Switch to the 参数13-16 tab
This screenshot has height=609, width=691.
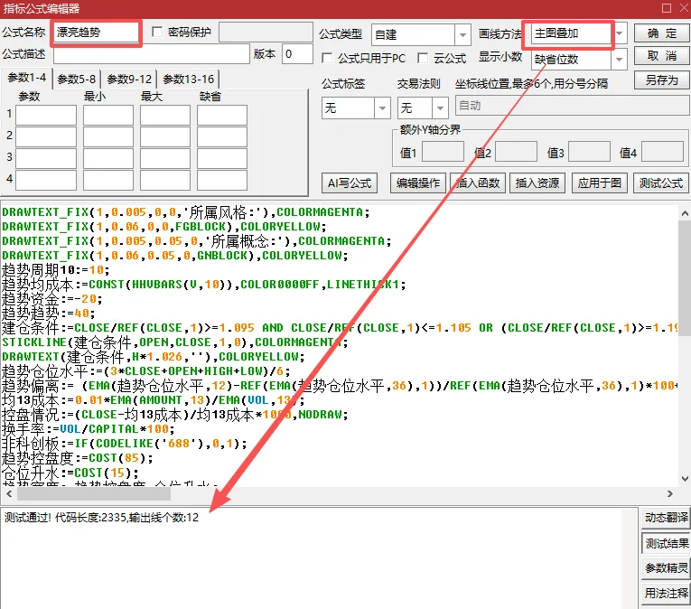(x=189, y=80)
